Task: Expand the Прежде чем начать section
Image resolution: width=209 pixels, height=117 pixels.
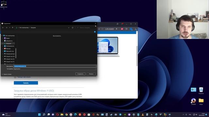Action: [x=22, y=77]
